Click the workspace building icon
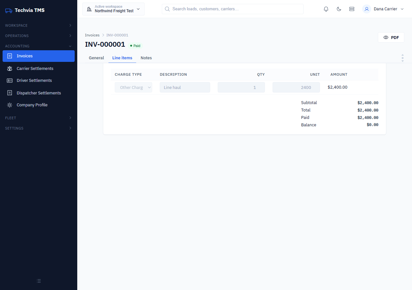Image resolution: width=412 pixels, height=290 pixels. (x=89, y=9)
